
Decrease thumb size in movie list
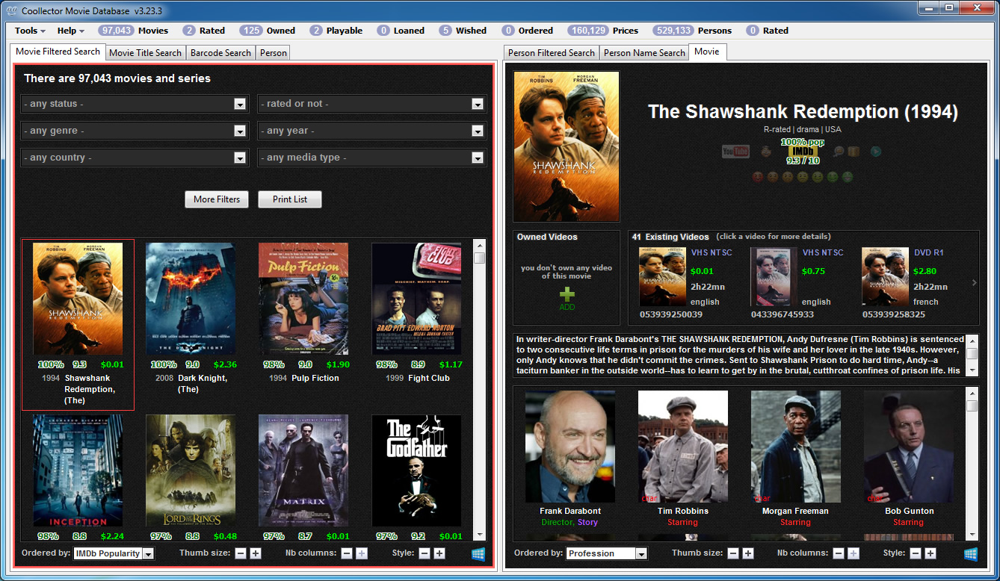pos(241,553)
